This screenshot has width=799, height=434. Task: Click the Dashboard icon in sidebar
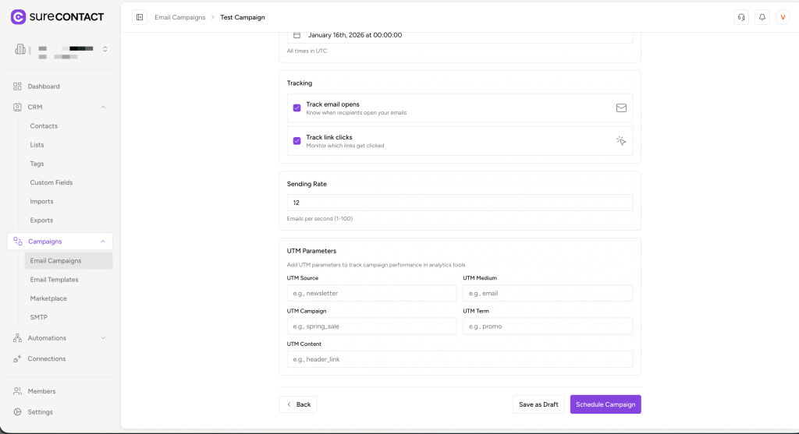coord(18,86)
